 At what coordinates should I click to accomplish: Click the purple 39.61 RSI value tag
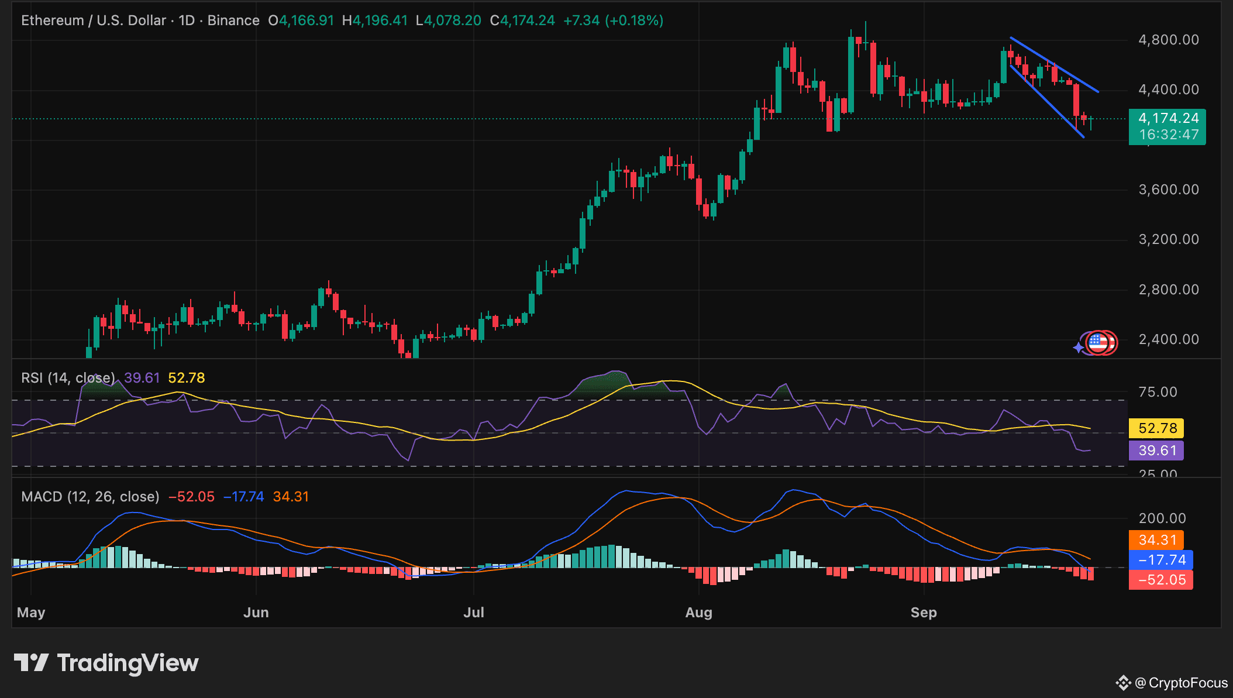click(1156, 451)
